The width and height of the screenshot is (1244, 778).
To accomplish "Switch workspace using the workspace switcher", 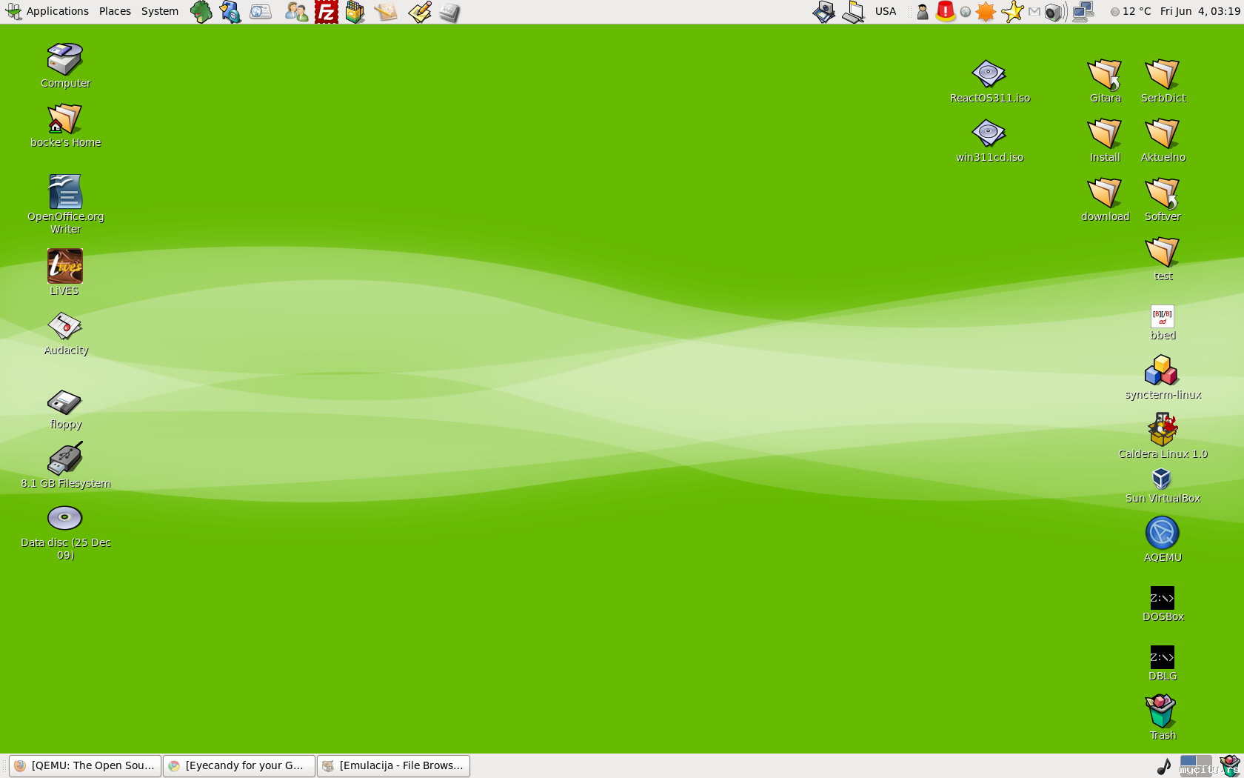I will coord(1196,765).
